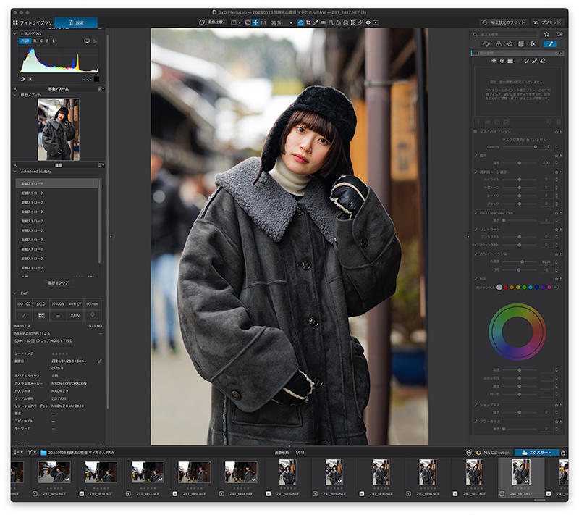Click the Nik Collection button
579x515 pixels.
(493, 453)
